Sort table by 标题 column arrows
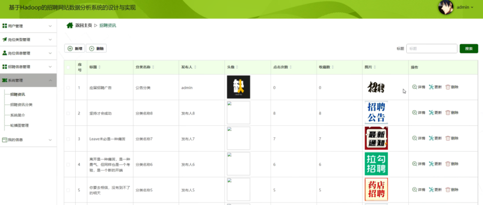The image size is (483, 205). 99,67
